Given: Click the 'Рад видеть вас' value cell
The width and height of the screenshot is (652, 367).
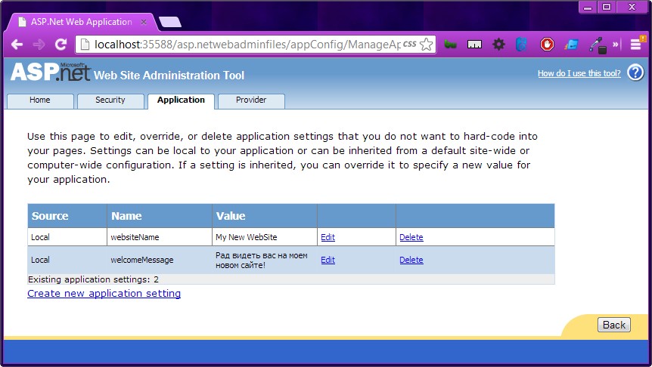Looking at the screenshot, I should point(265,260).
